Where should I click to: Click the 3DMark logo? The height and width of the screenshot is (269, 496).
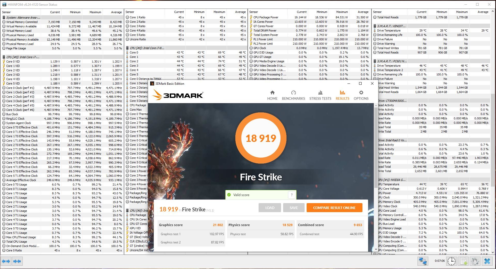(178, 95)
